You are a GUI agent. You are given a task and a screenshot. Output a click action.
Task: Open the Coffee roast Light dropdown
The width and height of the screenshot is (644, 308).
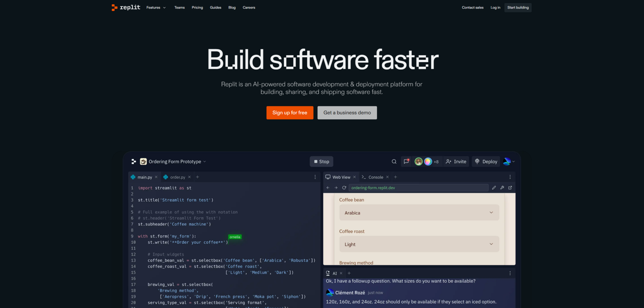click(419, 244)
